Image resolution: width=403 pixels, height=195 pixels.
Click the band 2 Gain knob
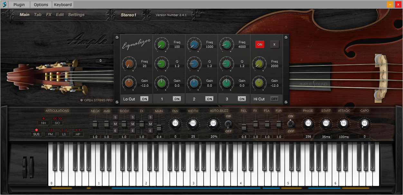pyautogui.click(x=194, y=83)
